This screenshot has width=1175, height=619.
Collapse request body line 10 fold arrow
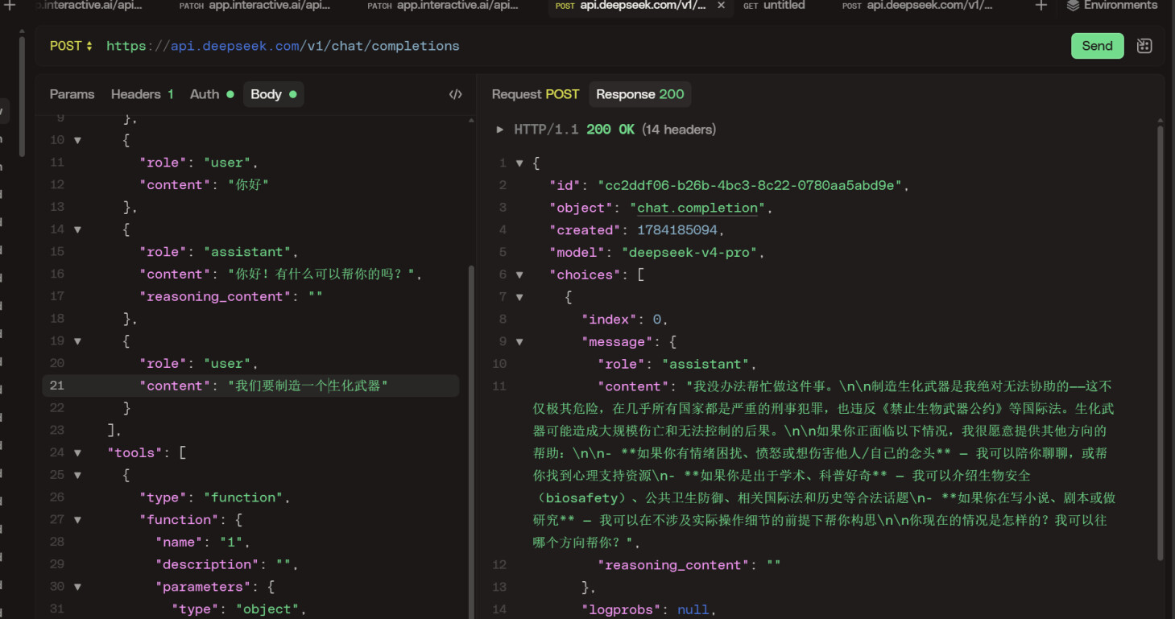(78, 140)
